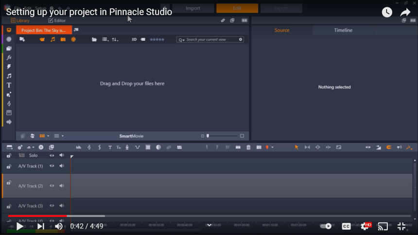Open the waveform sound effects icon in sidebar
Screen dimensions: 418x235
click(x=9, y=122)
